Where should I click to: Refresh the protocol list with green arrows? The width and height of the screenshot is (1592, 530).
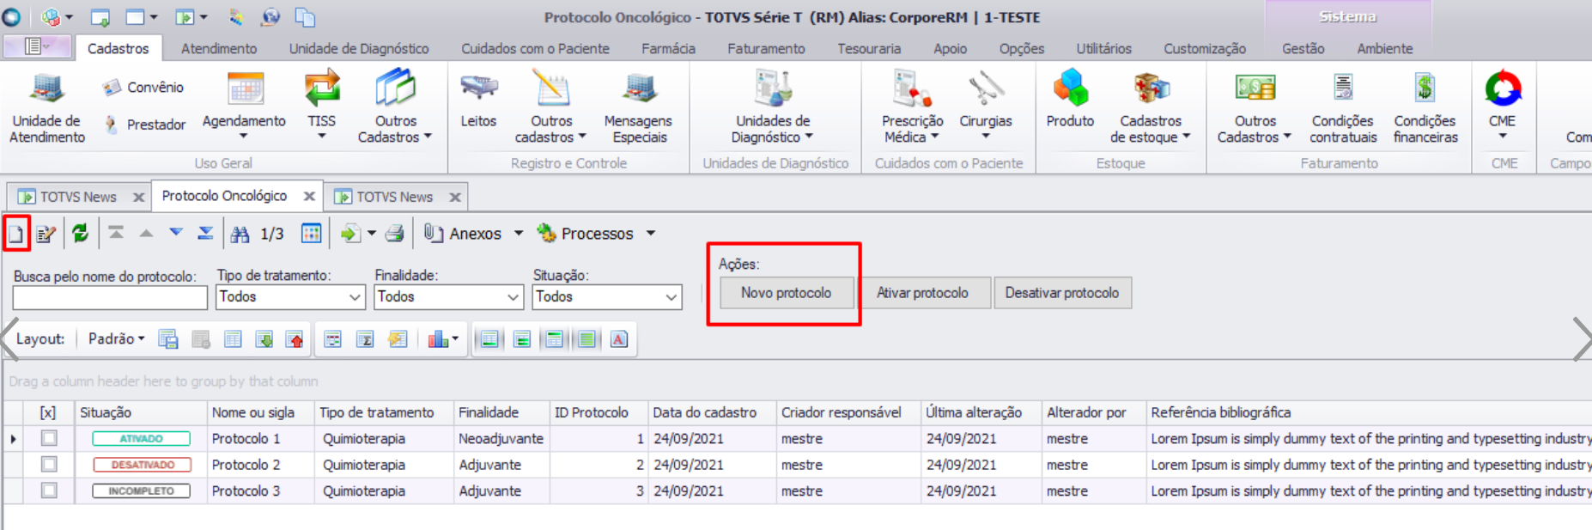(x=80, y=233)
